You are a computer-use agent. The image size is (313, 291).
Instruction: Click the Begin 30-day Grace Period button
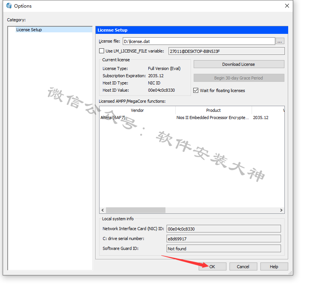pyautogui.click(x=239, y=78)
